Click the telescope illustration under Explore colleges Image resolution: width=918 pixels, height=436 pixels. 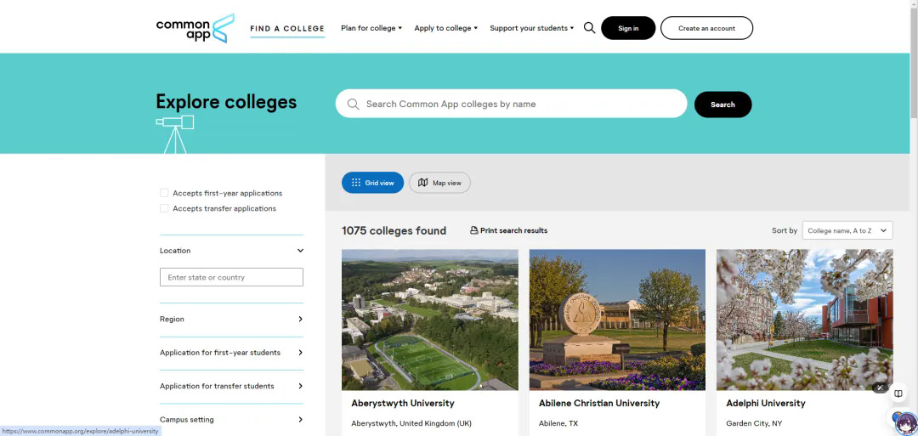[x=175, y=133]
